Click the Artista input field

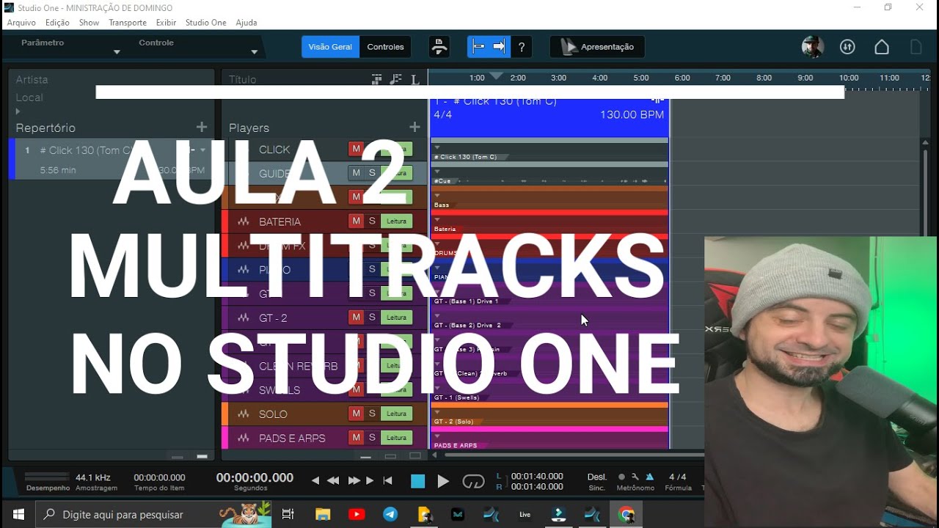click(x=112, y=79)
